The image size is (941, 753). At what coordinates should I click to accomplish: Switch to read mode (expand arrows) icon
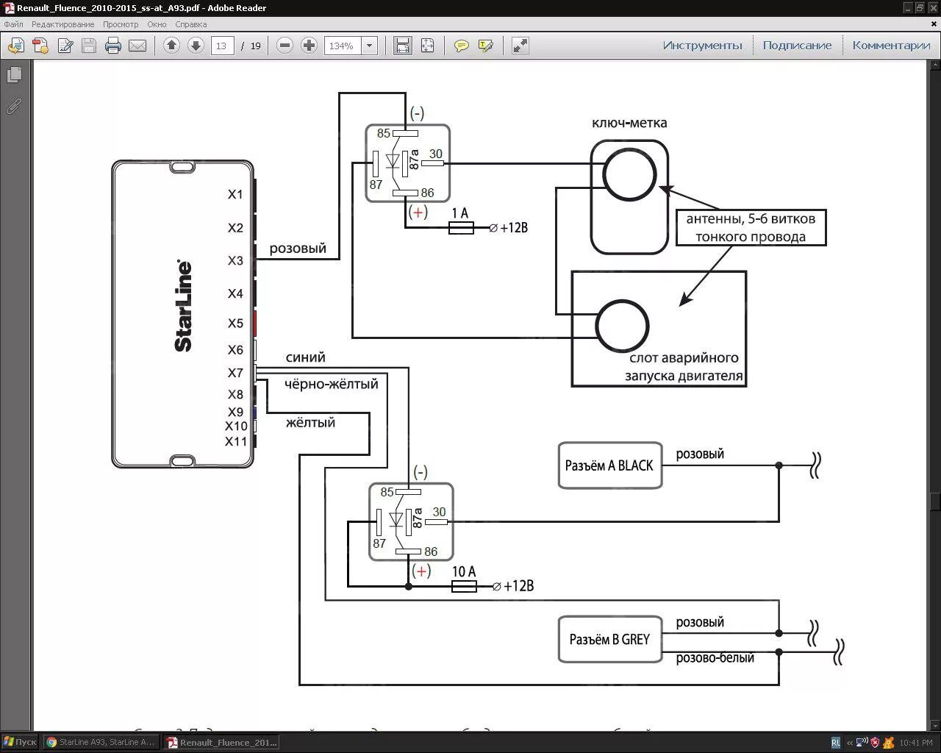click(520, 46)
